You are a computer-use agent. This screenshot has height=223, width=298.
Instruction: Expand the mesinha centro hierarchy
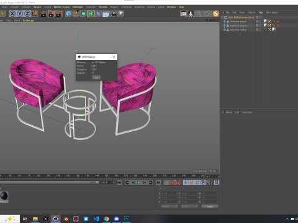pos(224,30)
